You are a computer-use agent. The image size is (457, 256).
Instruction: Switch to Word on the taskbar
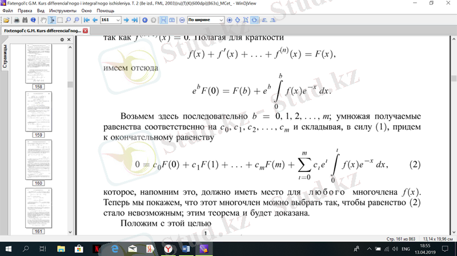coord(186,249)
